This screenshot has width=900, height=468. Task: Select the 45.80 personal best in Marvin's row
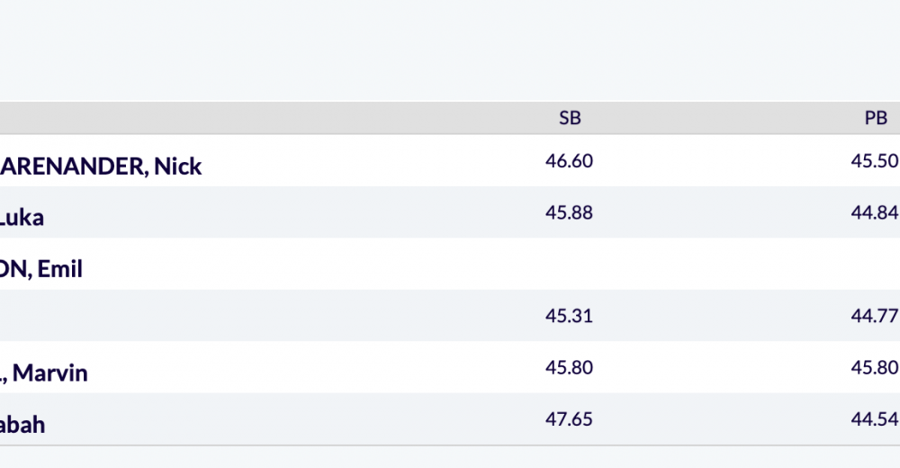(875, 367)
